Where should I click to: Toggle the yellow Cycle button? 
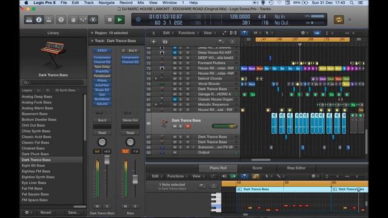tap(338, 20)
